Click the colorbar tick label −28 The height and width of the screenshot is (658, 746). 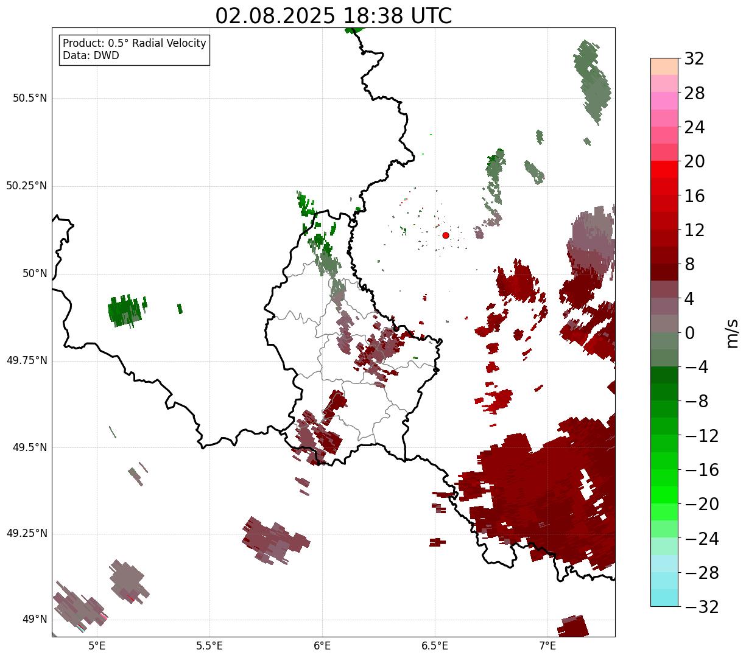(x=702, y=573)
